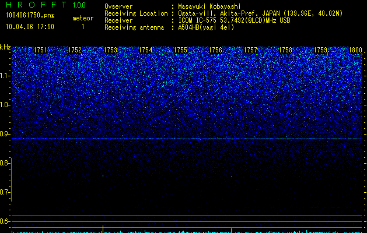Click the Ovserver field label
367x233 pixels.
click(x=118, y=6)
